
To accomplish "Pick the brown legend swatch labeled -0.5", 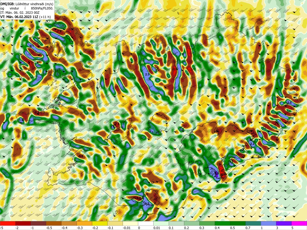I will click(54, 223).
